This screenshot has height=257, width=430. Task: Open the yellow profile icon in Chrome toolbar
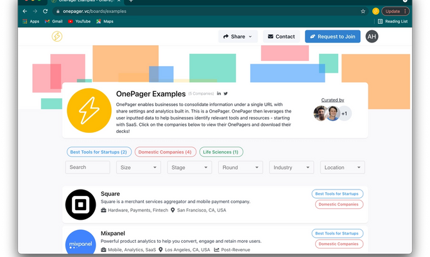pos(375,12)
